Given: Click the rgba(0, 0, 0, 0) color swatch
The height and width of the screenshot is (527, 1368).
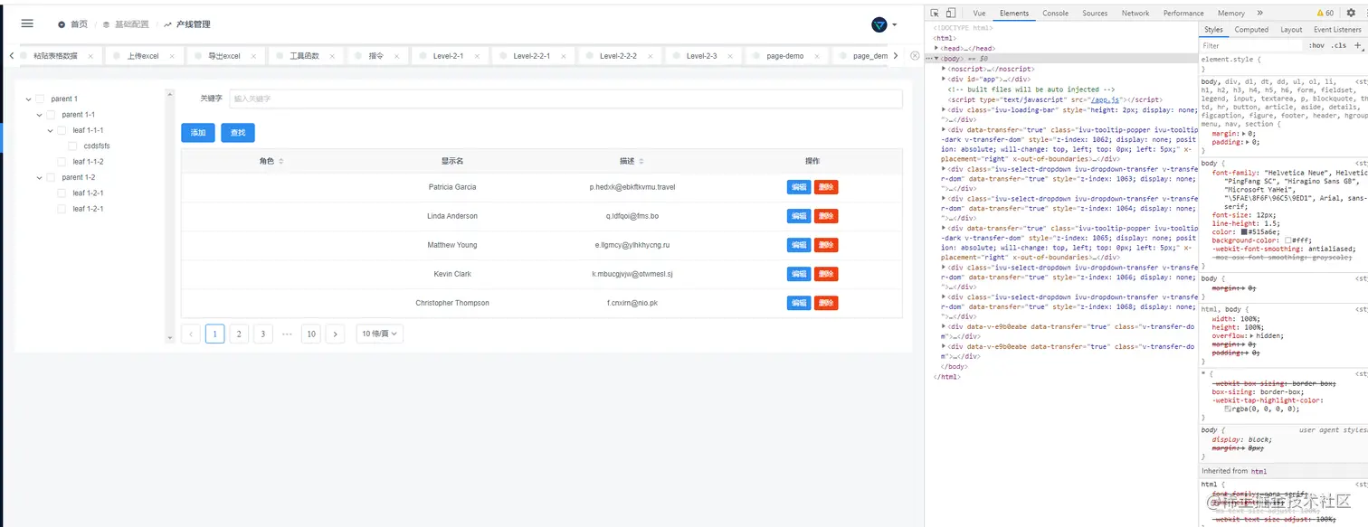Looking at the screenshot, I should click(x=1228, y=409).
